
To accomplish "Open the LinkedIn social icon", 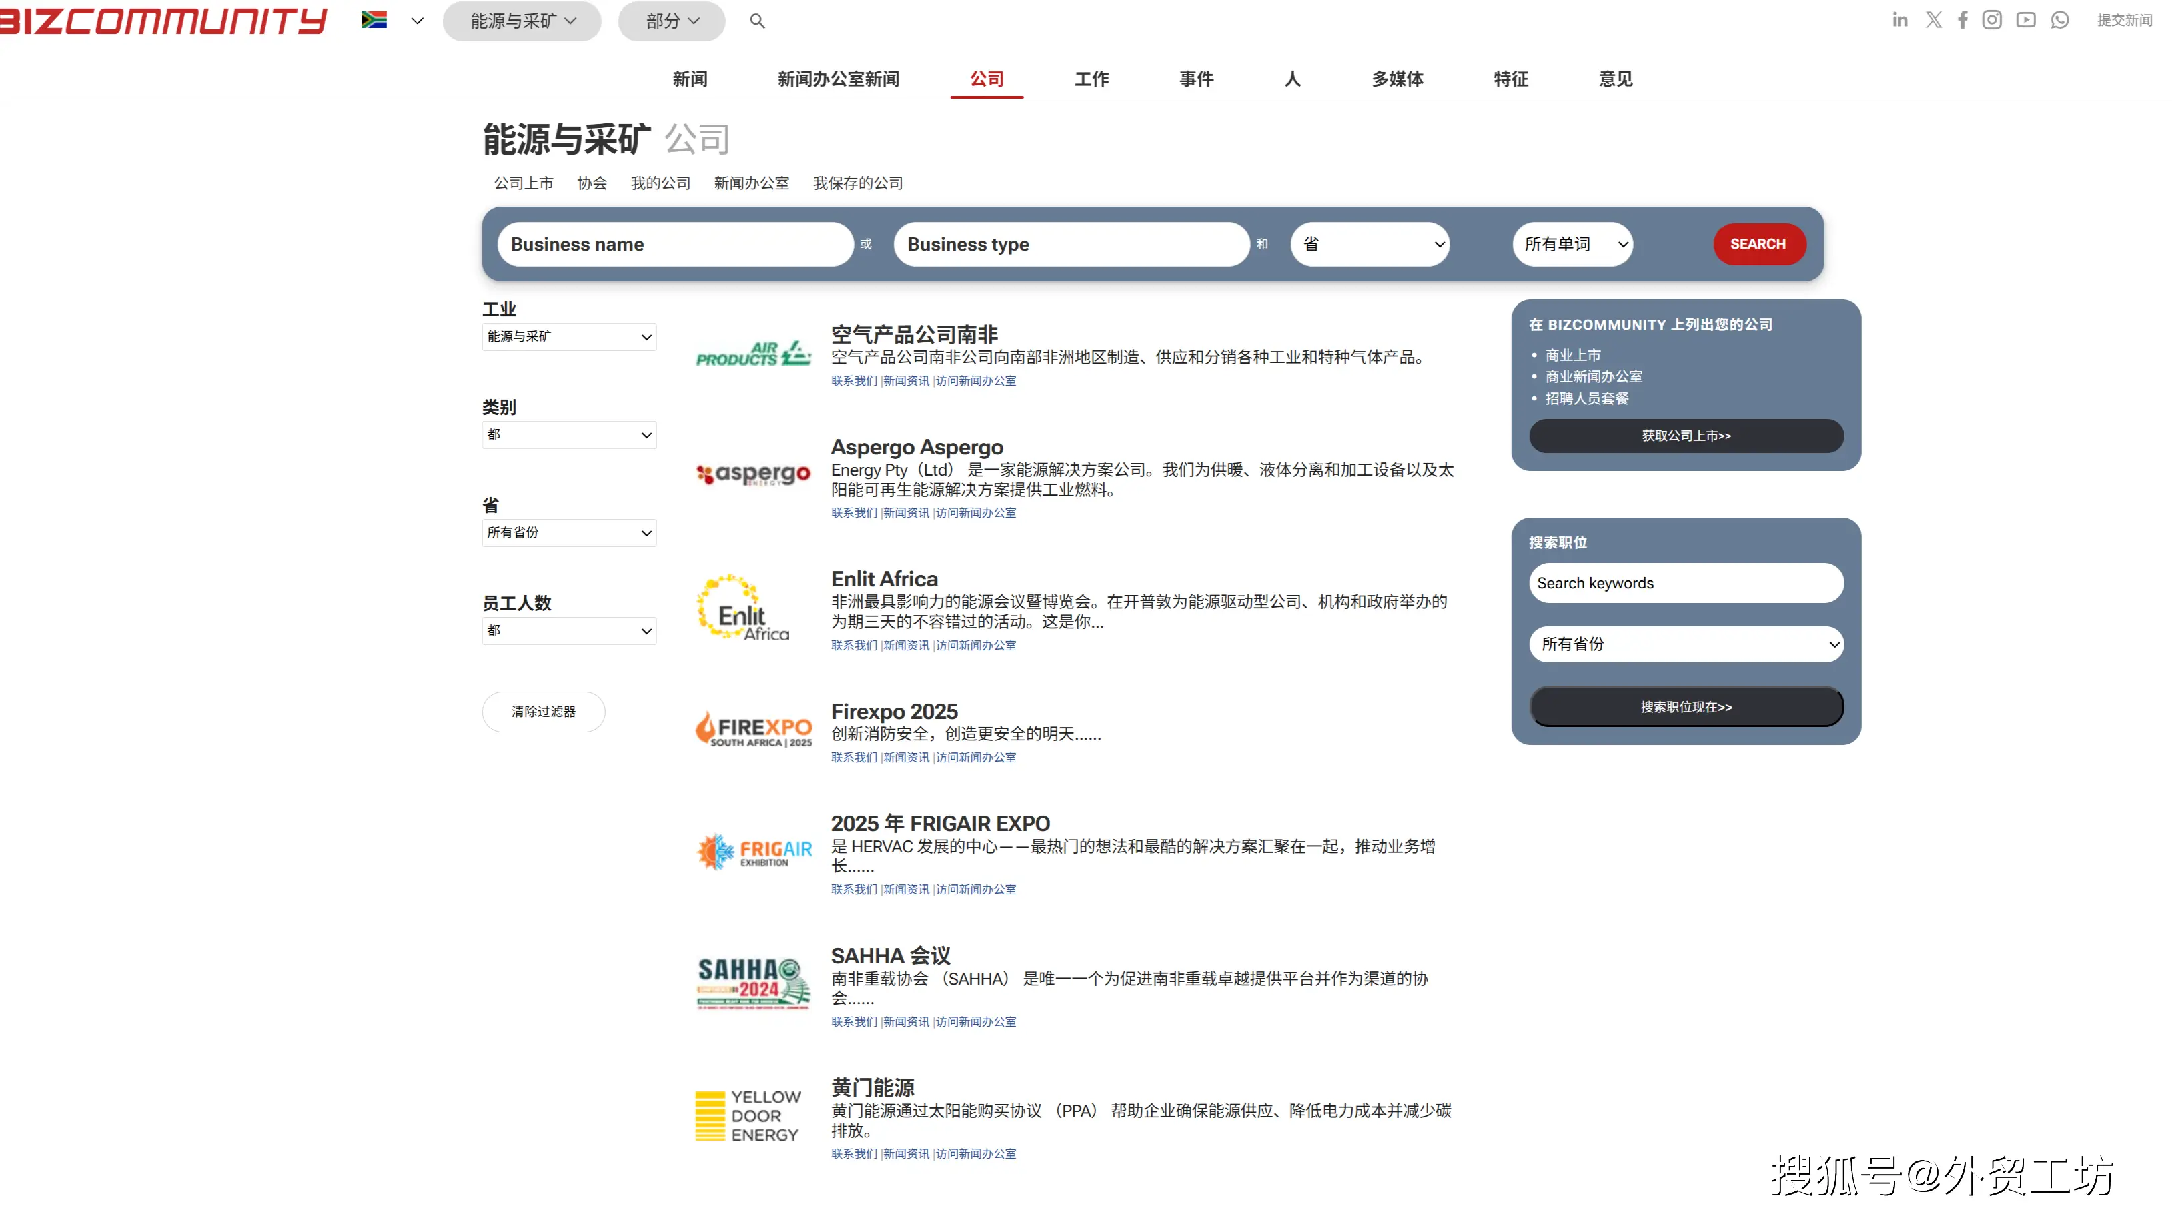I will (1898, 19).
